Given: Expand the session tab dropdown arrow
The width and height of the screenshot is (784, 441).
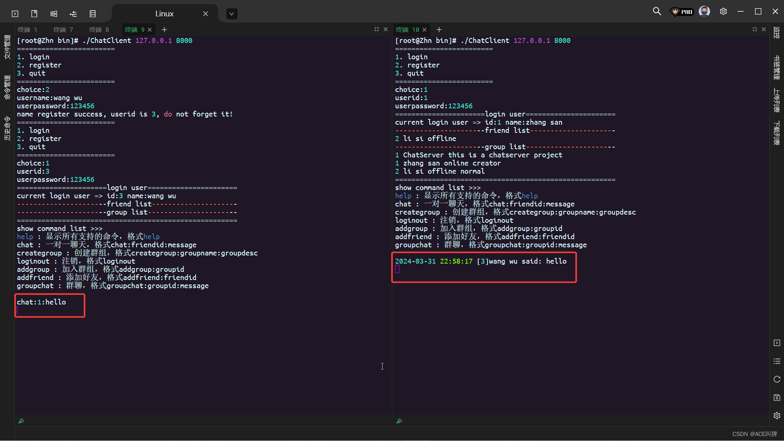Looking at the screenshot, I should point(232,14).
